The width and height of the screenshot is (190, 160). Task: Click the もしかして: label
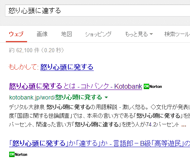pos(24,67)
